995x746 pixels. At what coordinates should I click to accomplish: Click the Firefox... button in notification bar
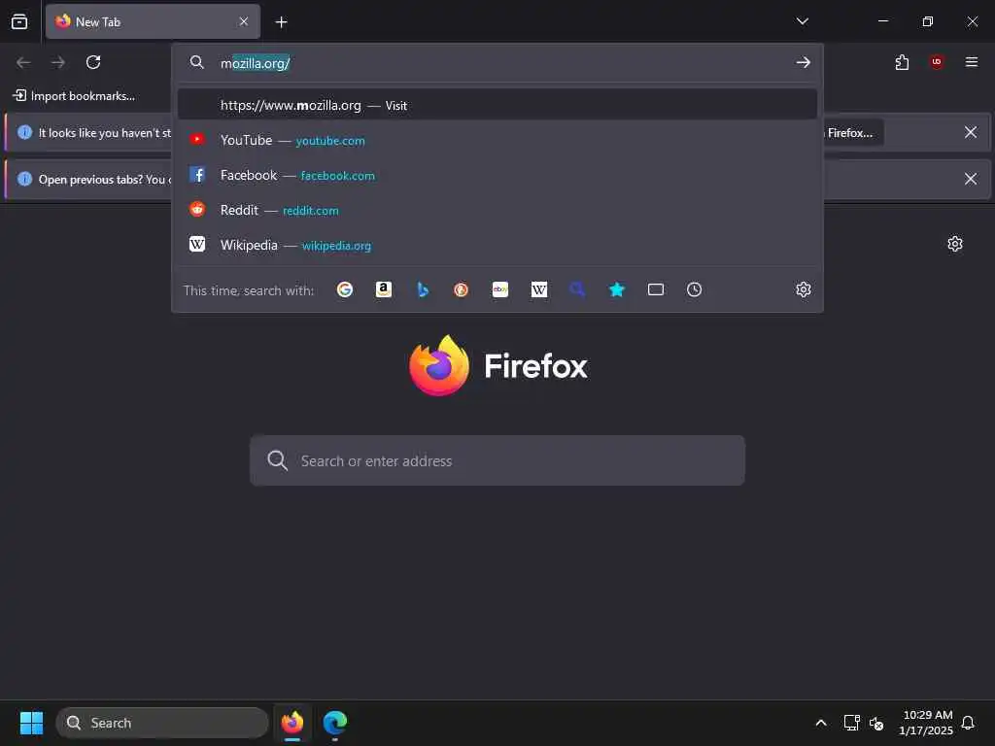click(853, 132)
